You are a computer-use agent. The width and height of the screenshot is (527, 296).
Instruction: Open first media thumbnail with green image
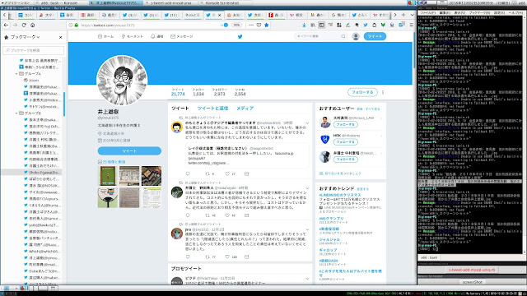pos(108,176)
